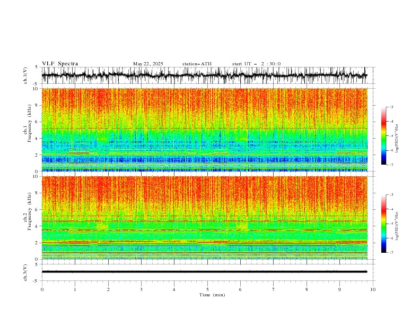The height and width of the screenshot is (325, 420).
Task: Click the "VLF Spectra" title text
Action: pyautogui.click(x=60, y=64)
